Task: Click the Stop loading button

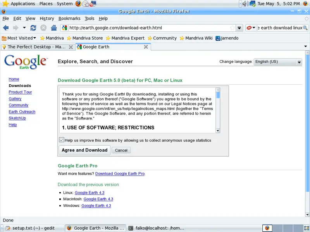Action: (43, 28)
